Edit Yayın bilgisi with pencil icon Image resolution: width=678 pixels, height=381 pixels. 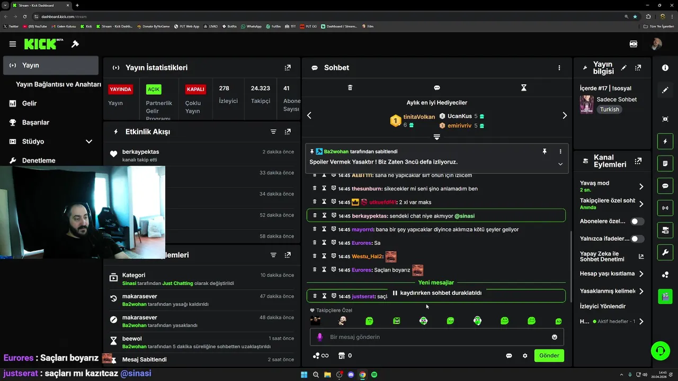(624, 68)
